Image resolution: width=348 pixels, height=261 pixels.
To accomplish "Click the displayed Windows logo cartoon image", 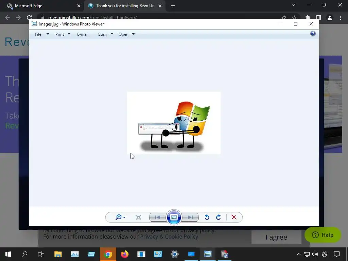I will [x=174, y=123].
